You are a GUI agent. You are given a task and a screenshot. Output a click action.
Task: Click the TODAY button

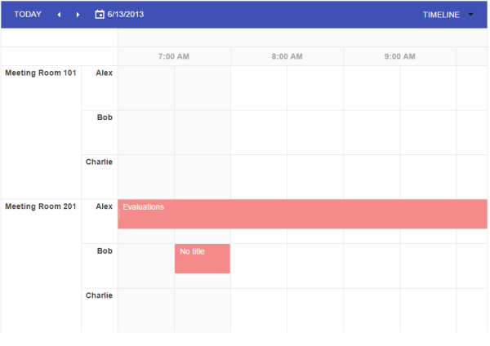point(28,15)
